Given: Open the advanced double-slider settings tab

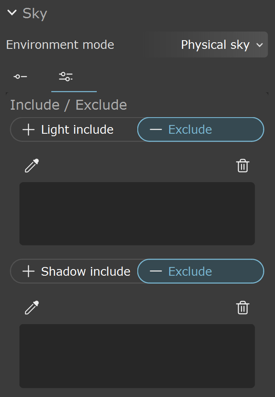Looking at the screenshot, I should coord(66,77).
